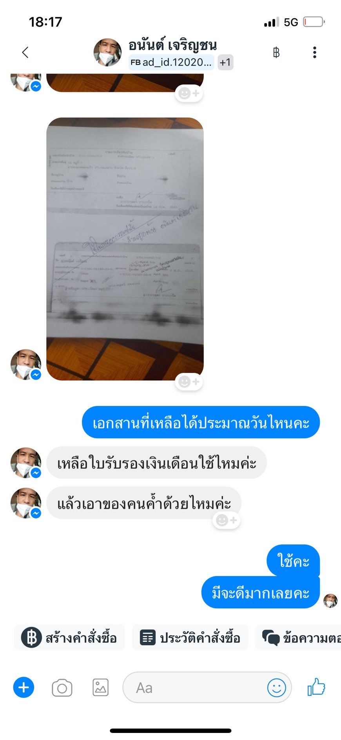The height and width of the screenshot is (740, 341).
Task: Tap the FB ad_id tag label
Action: [171, 62]
